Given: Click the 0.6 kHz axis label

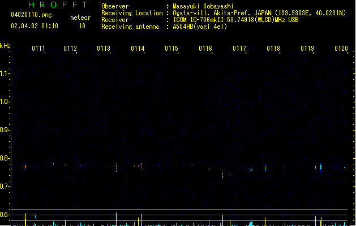Looking at the screenshot, I should pyautogui.click(x=4, y=215).
